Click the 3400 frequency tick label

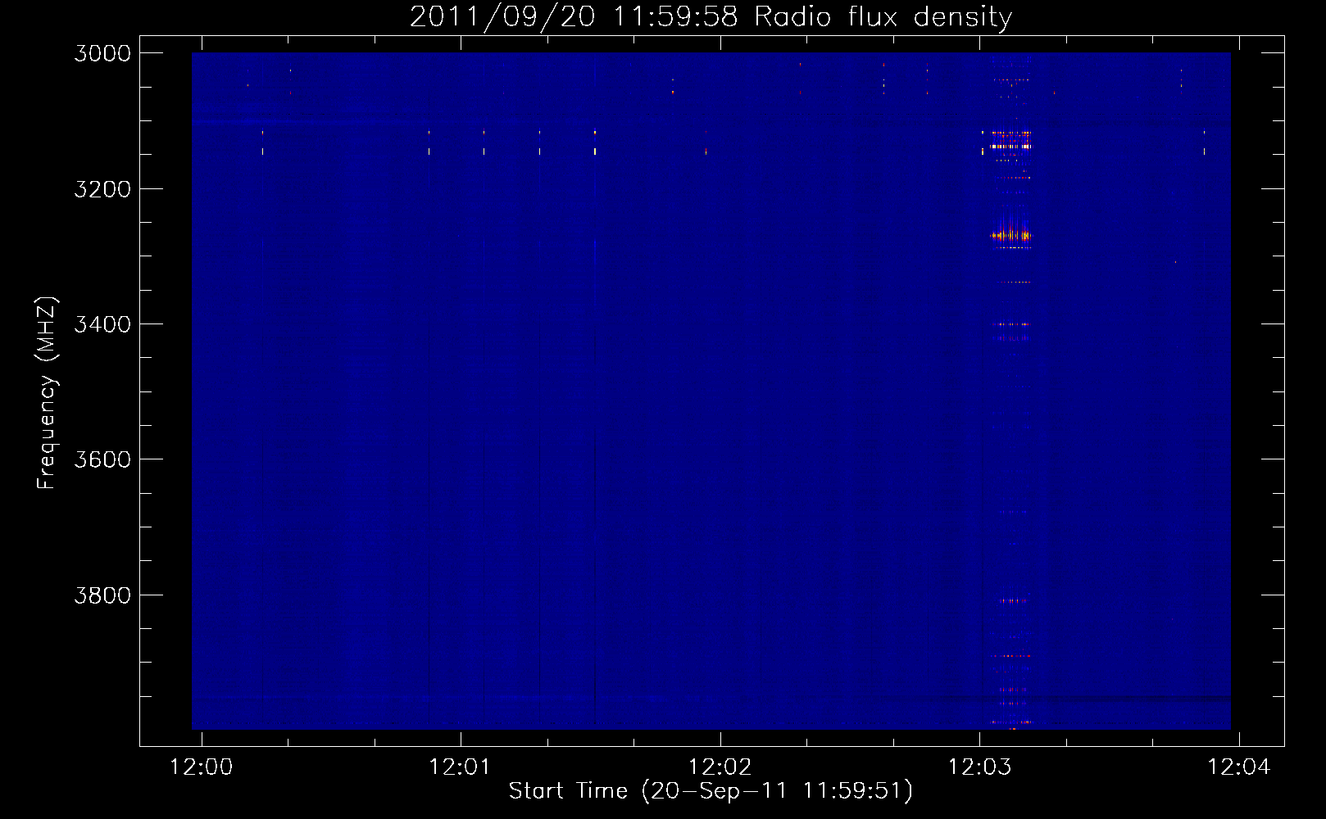point(102,324)
